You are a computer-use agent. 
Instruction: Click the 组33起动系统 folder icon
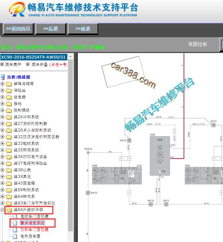pos(9,144)
